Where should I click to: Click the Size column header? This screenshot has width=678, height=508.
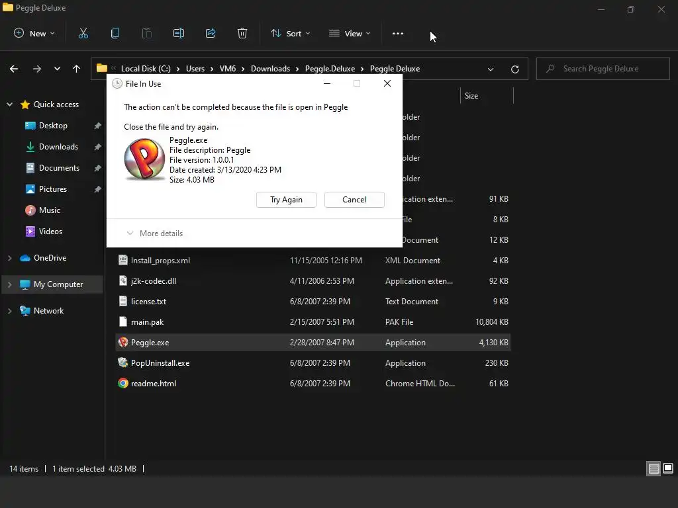click(x=487, y=96)
